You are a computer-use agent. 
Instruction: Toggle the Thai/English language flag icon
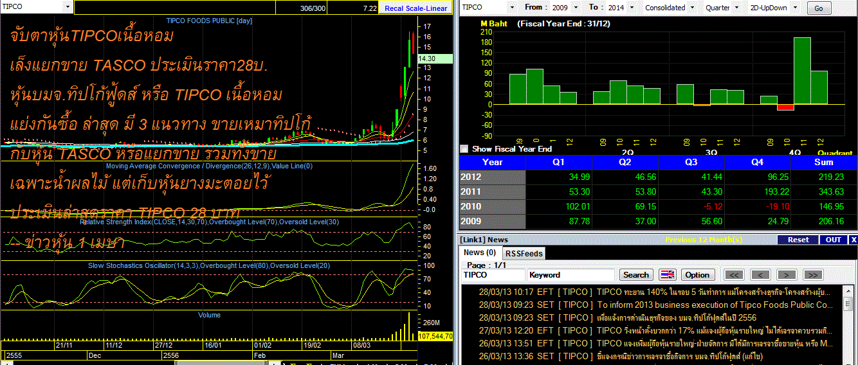point(667,274)
